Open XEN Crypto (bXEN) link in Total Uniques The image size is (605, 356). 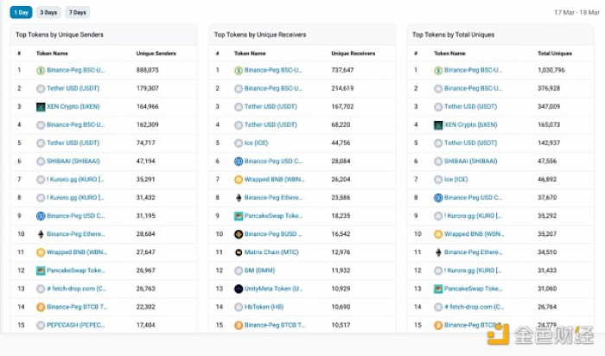coord(471,124)
